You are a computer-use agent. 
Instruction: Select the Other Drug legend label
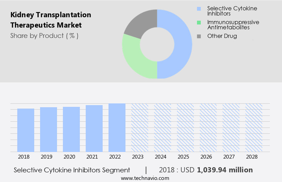tap(222, 36)
